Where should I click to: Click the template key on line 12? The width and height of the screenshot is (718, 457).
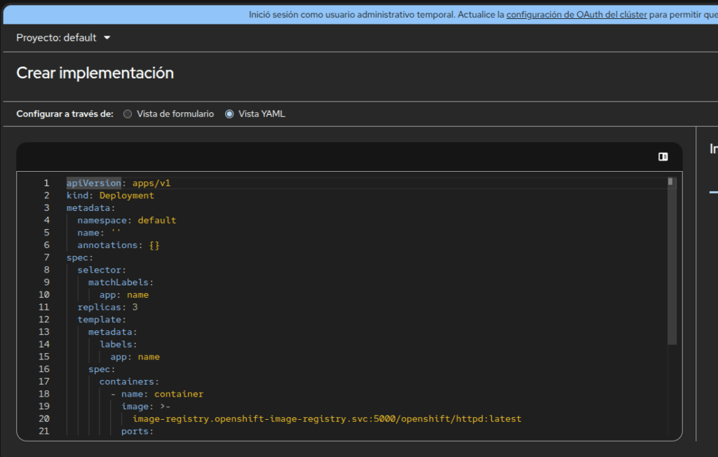(99, 320)
